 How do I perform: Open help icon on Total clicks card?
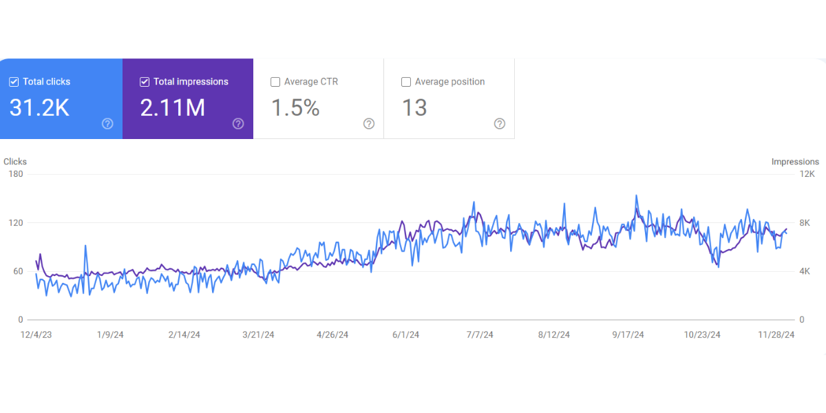[x=107, y=124]
